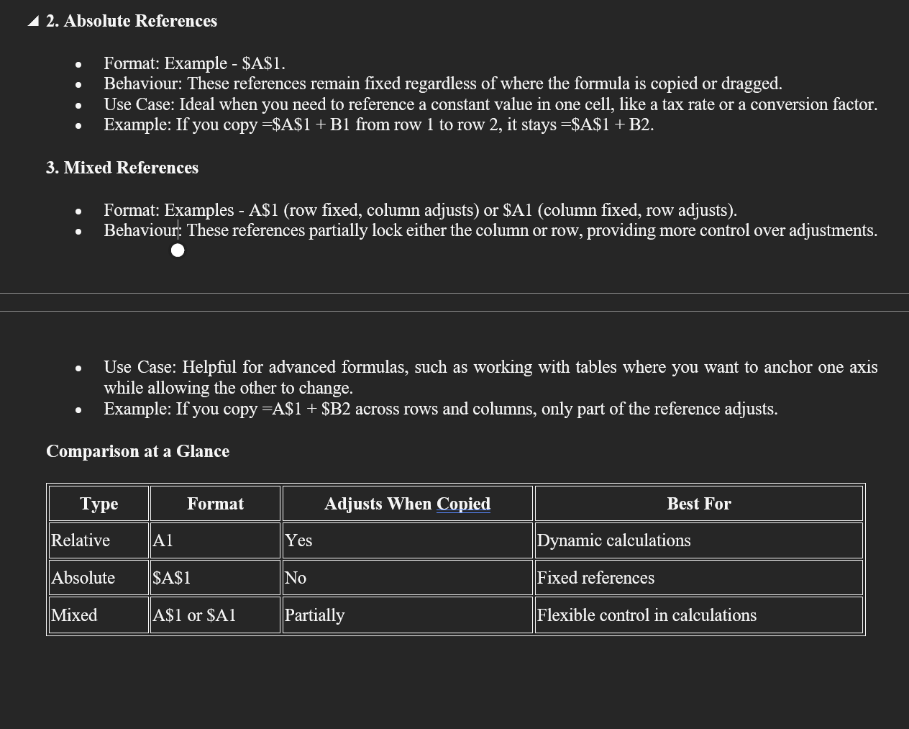Click the white text cursor handle

[178, 250]
